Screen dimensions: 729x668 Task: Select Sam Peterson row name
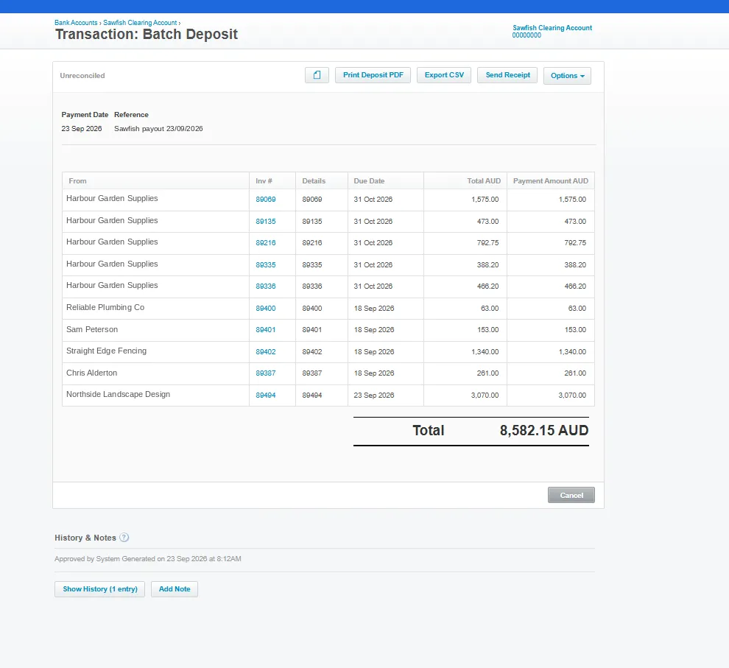coord(92,329)
